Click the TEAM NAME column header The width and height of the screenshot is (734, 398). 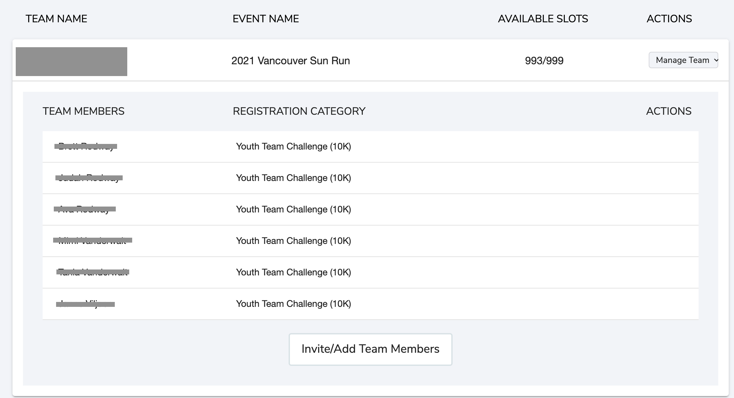click(56, 19)
